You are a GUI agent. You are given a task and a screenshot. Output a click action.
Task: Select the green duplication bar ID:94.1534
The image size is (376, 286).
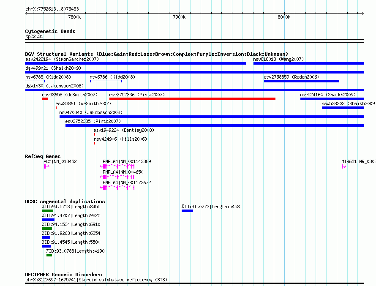(x=47, y=229)
